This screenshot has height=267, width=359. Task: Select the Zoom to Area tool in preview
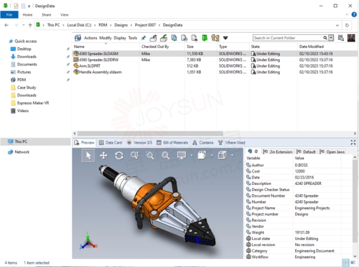coord(150,155)
